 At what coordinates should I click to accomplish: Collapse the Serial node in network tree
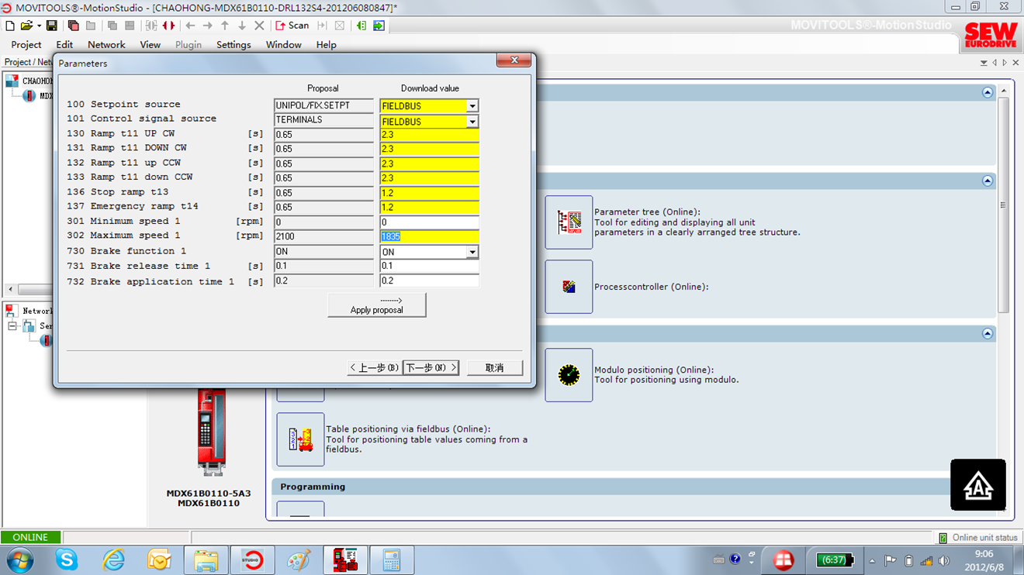pyautogui.click(x=12, y=326)
